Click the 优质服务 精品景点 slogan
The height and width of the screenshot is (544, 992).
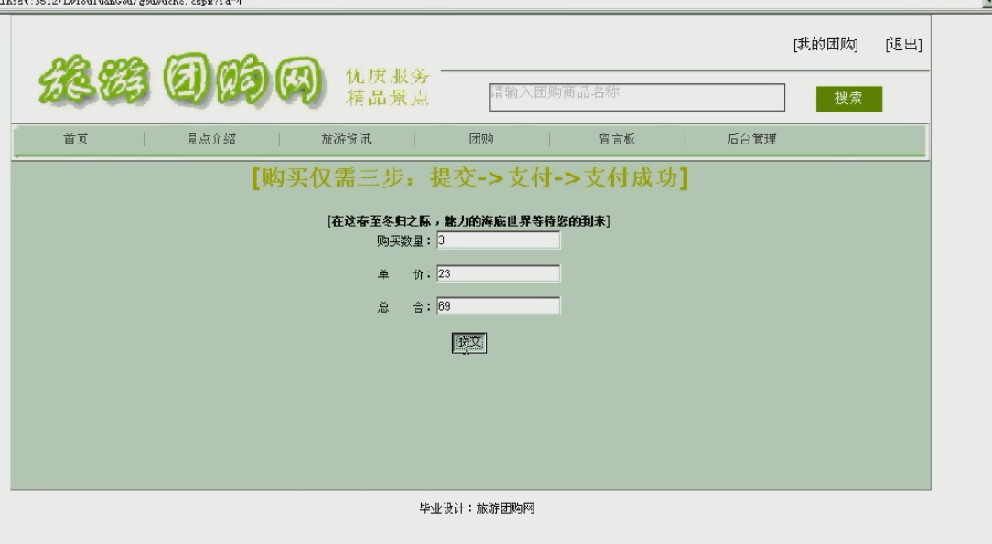388,87
